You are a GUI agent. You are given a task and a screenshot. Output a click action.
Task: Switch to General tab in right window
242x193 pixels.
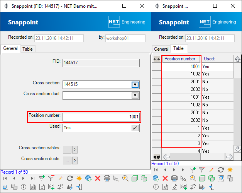[161, 49]
